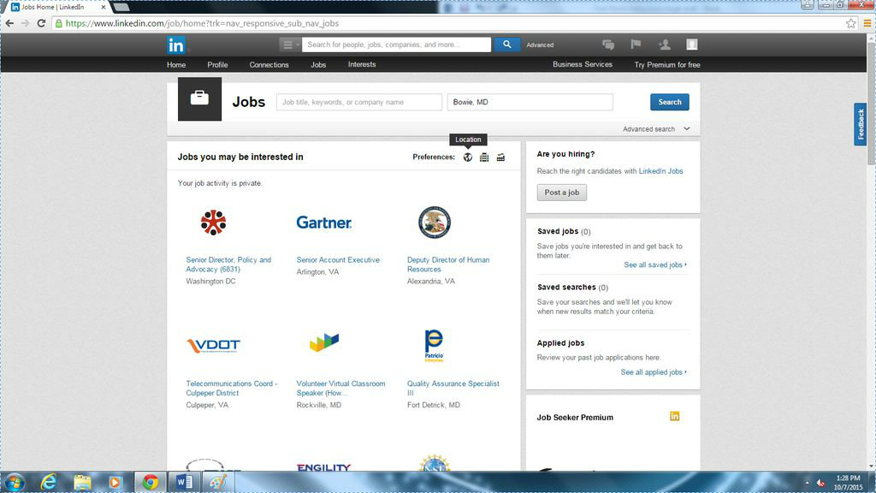Open the notifications flag icon
The width and height of the screenshot is (876, 493).
coord(636,45)
